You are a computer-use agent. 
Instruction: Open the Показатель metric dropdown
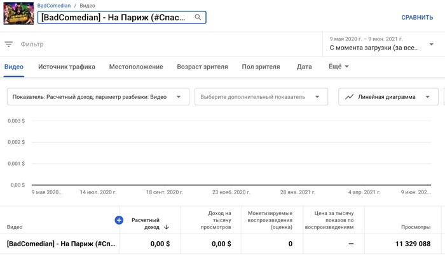pos(179,97)
